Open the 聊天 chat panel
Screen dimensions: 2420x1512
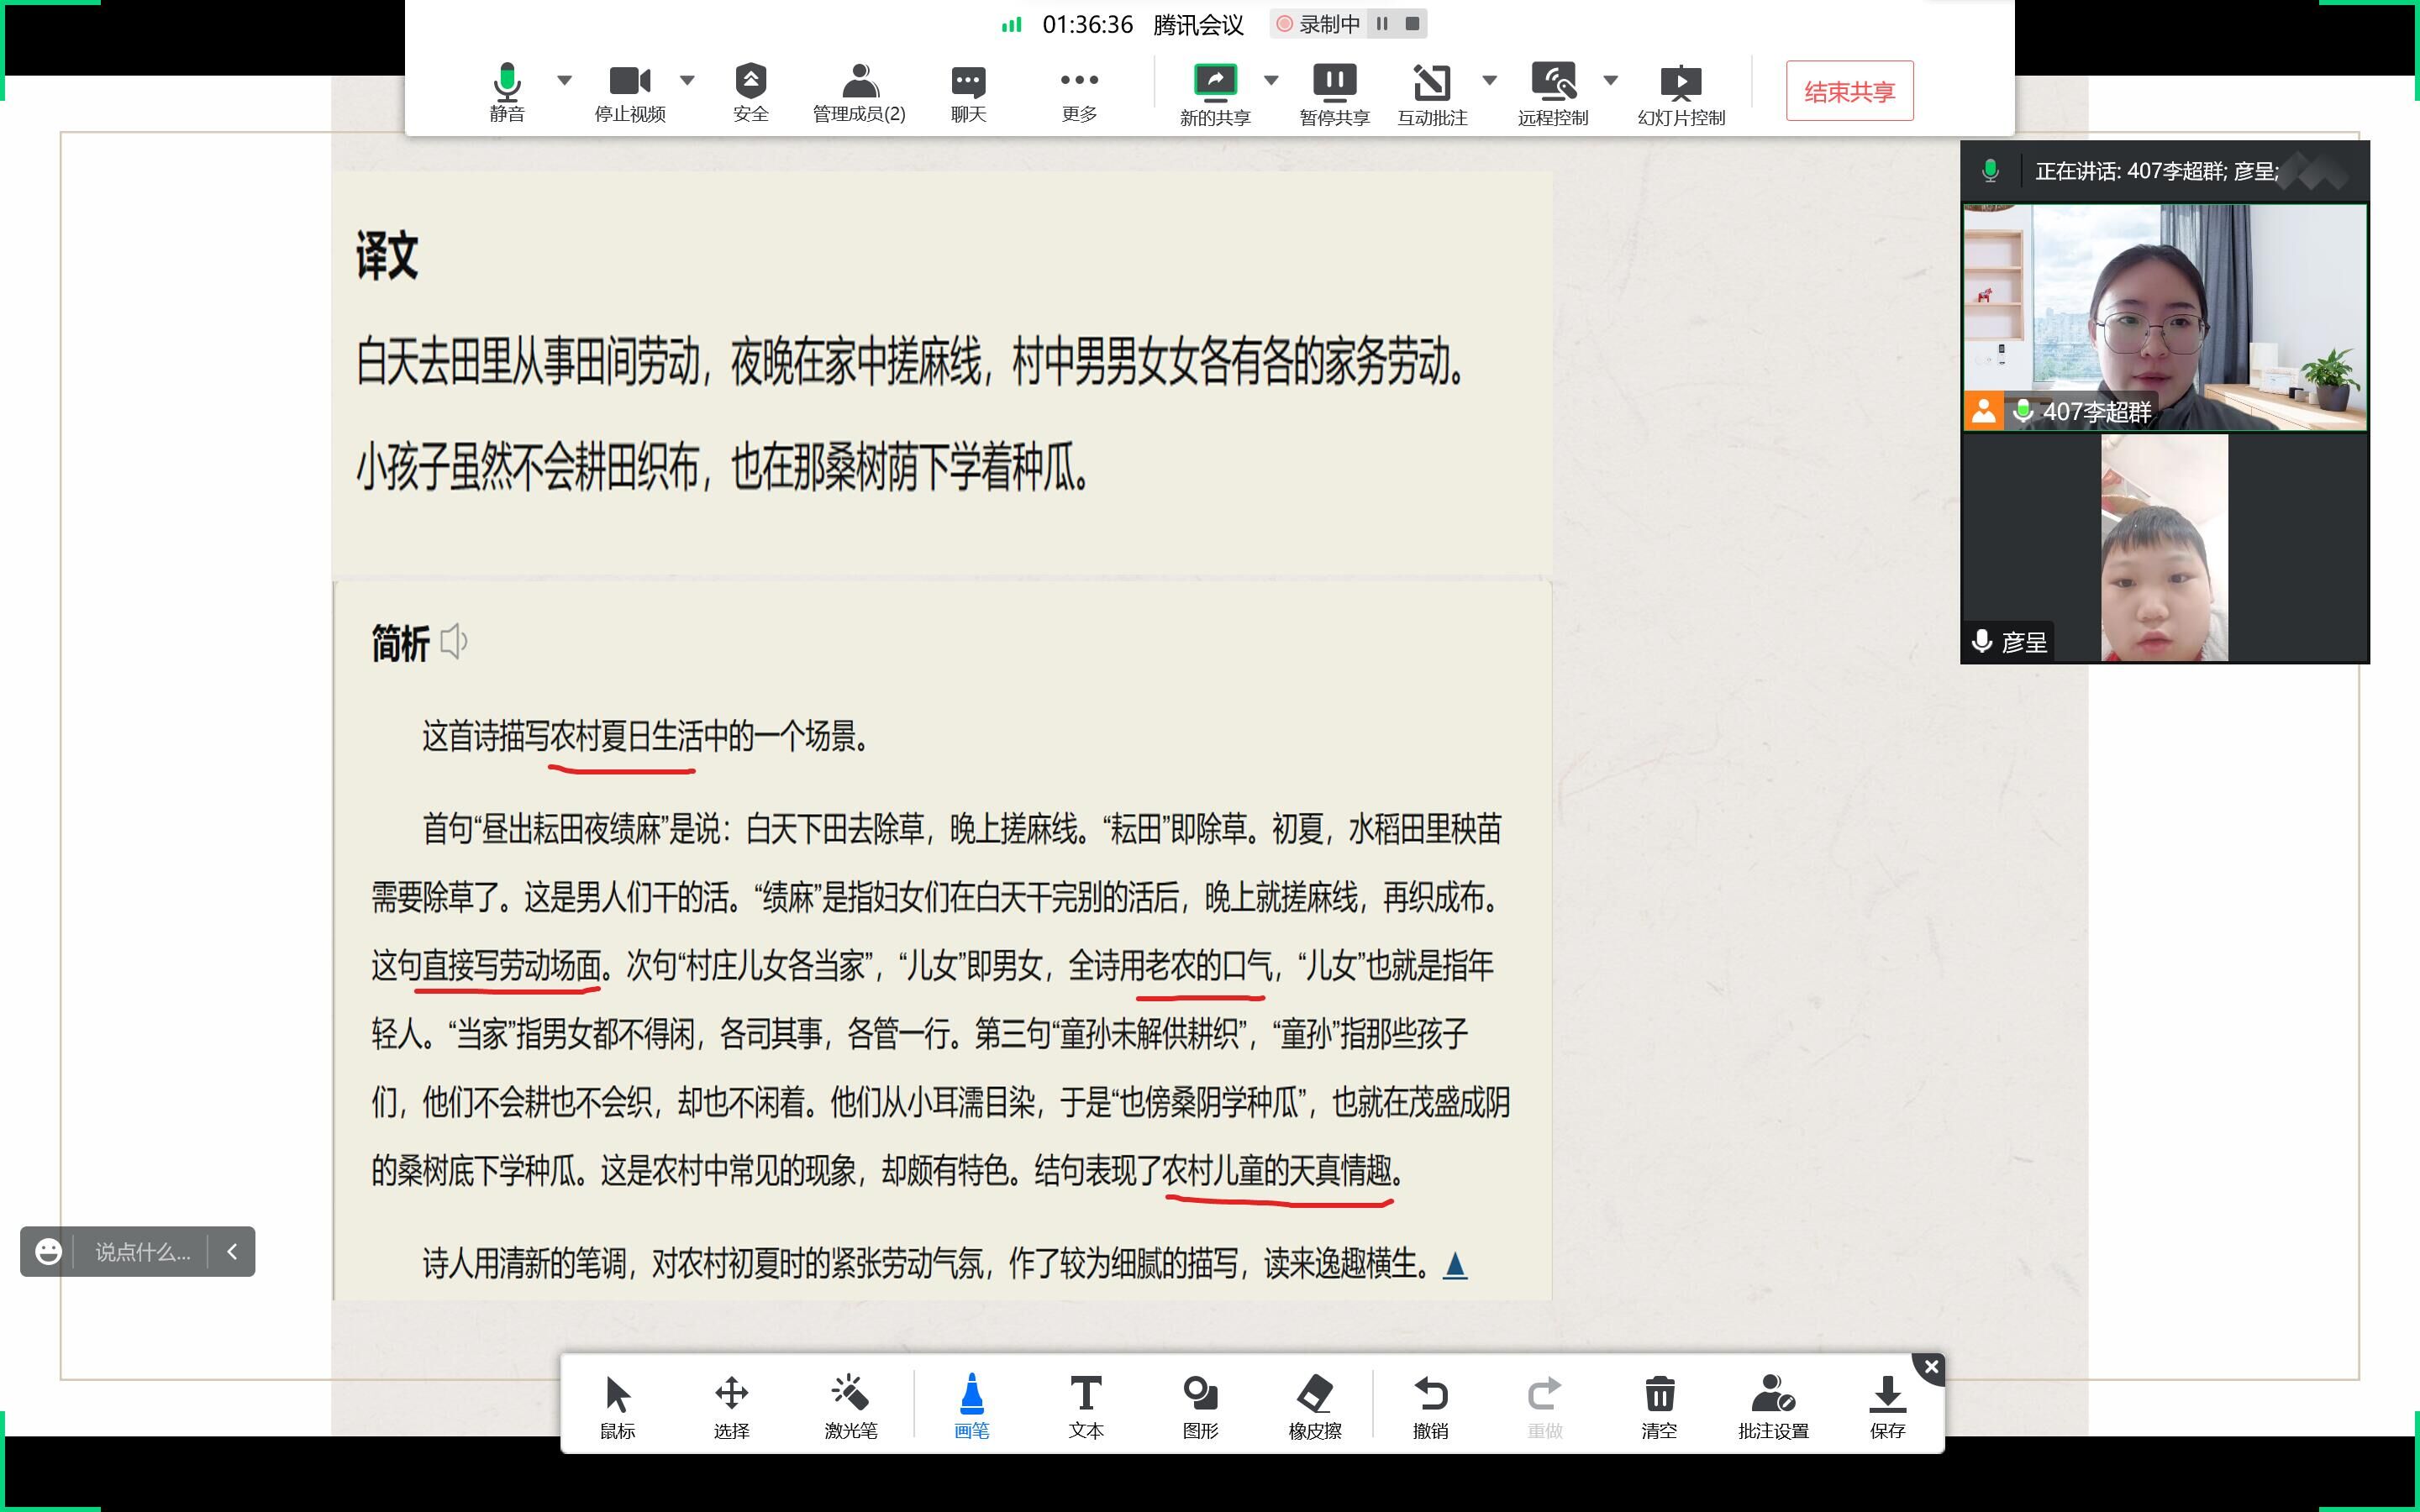coord(968,92)
